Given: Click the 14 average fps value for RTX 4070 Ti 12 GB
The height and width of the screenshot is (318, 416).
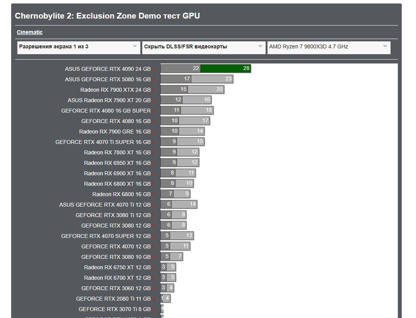Looking at the screenshot, I should click(193, 204).
